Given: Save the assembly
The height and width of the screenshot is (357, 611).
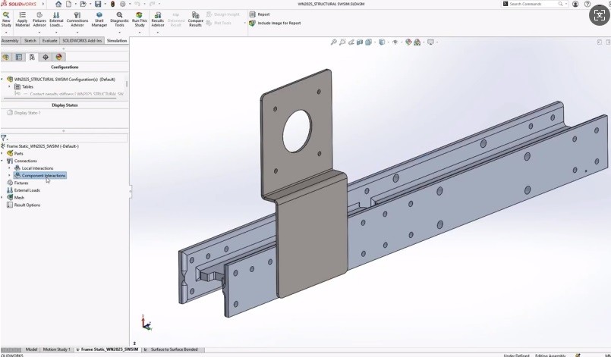Looking at the screenshot, I should pos(98,4).
